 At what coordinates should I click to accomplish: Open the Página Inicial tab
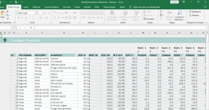point(14,7)
